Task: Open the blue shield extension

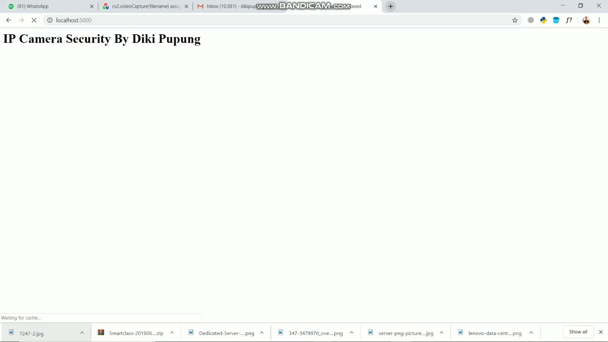Action: tap(556, 20)
